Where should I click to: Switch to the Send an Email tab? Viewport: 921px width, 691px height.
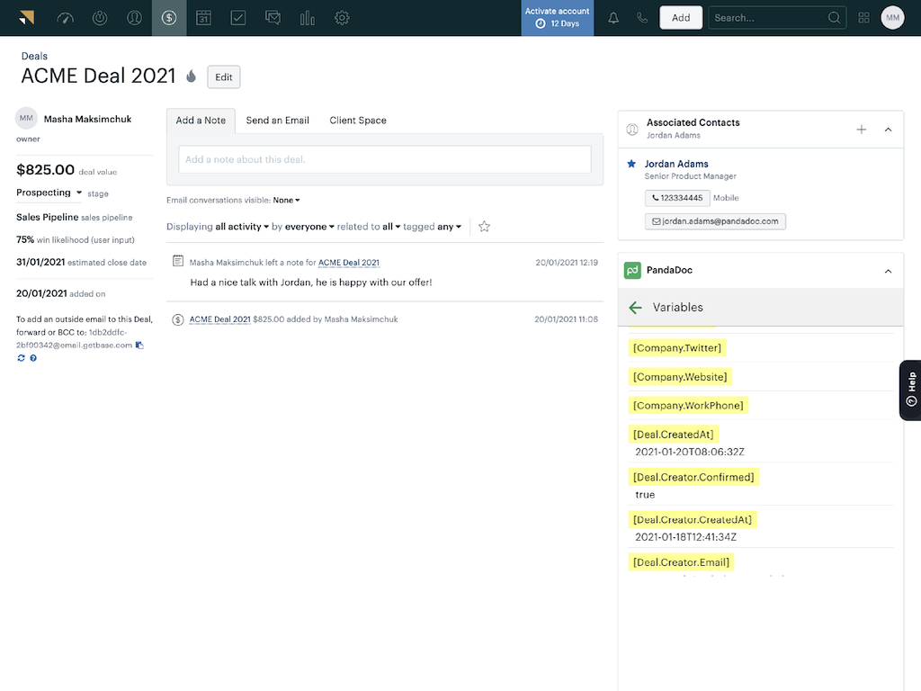[277, 121]
